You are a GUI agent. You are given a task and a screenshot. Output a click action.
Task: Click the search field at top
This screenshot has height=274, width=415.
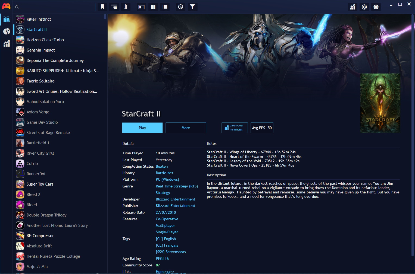(55, 7)
